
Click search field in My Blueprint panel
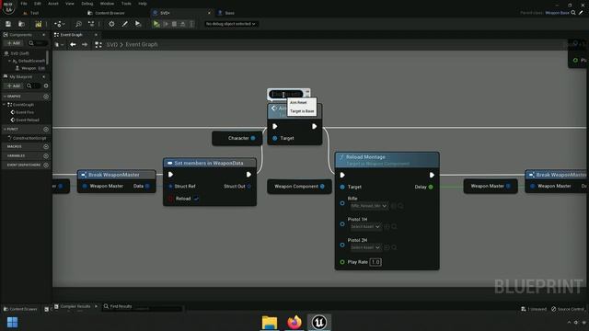(x=33, y=86)
